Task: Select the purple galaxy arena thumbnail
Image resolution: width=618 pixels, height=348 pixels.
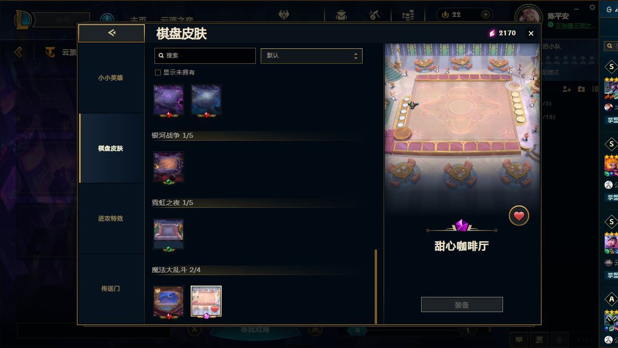Action: 169,100
